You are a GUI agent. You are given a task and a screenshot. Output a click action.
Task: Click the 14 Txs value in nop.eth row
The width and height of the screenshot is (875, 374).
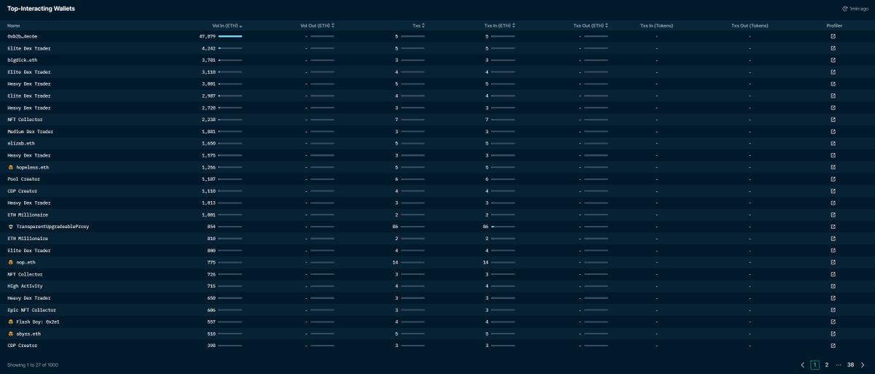pos(395,262)
